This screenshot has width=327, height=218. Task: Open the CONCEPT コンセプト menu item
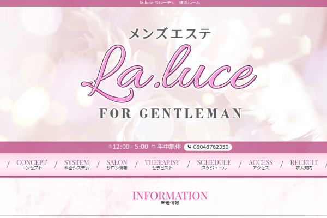pyautogui.click(x=32, y=165)
